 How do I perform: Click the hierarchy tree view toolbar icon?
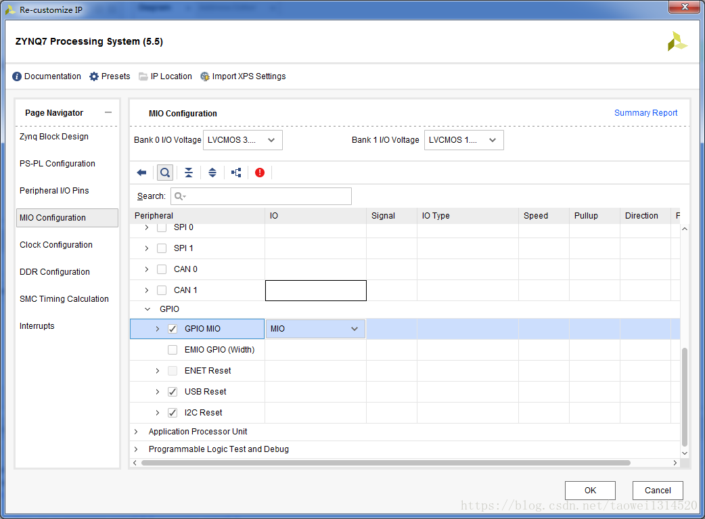coord(236,173)
